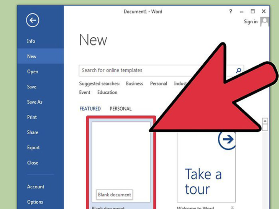Close the Word window
The image size is (279, 209).
[264, 11]
